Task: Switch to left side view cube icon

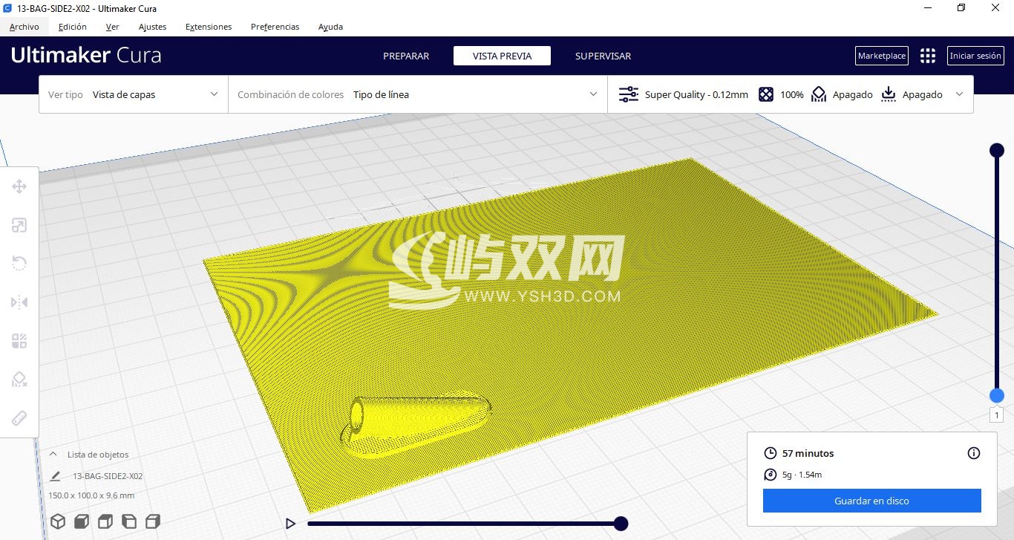Action: pyautogui.click(x=129, y=521)
